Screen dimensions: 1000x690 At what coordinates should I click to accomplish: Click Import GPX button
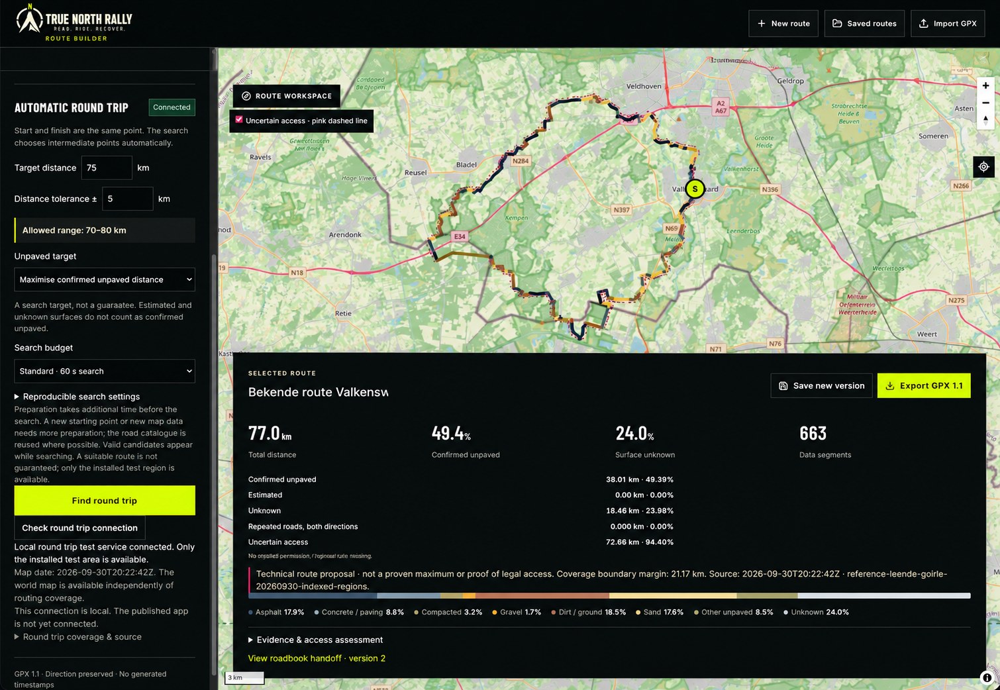pyautogui.click(x=948, y=23)
